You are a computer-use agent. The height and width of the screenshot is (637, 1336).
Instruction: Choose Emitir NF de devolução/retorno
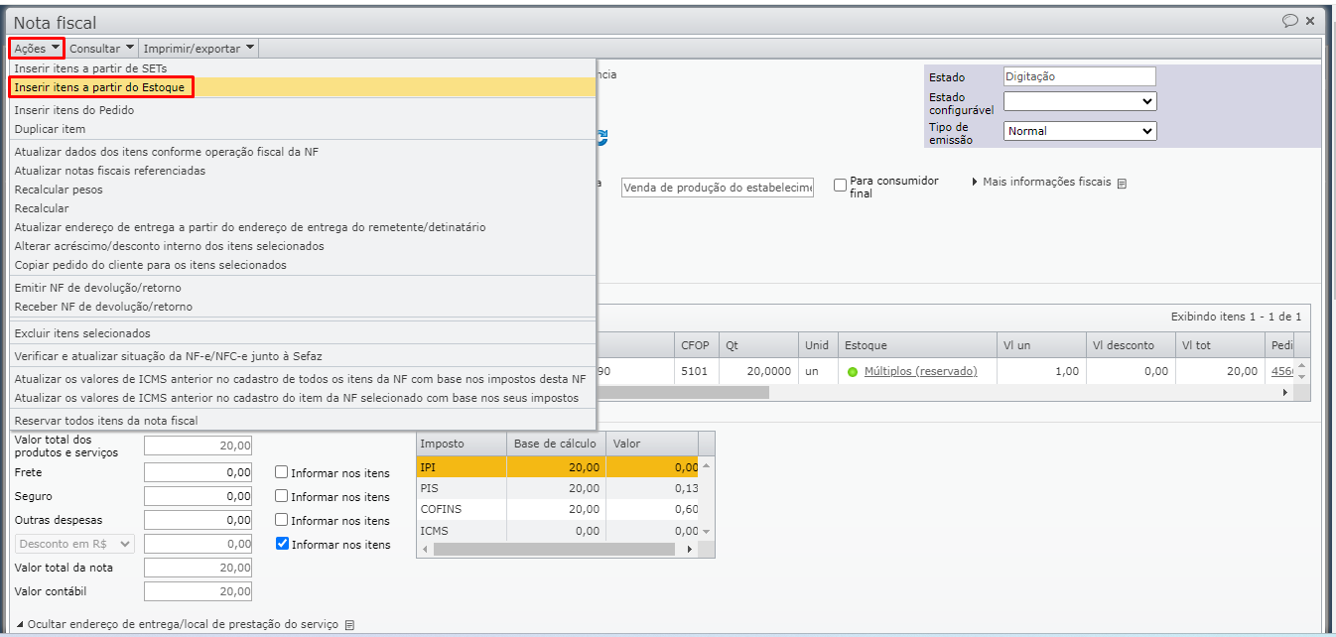303,288
